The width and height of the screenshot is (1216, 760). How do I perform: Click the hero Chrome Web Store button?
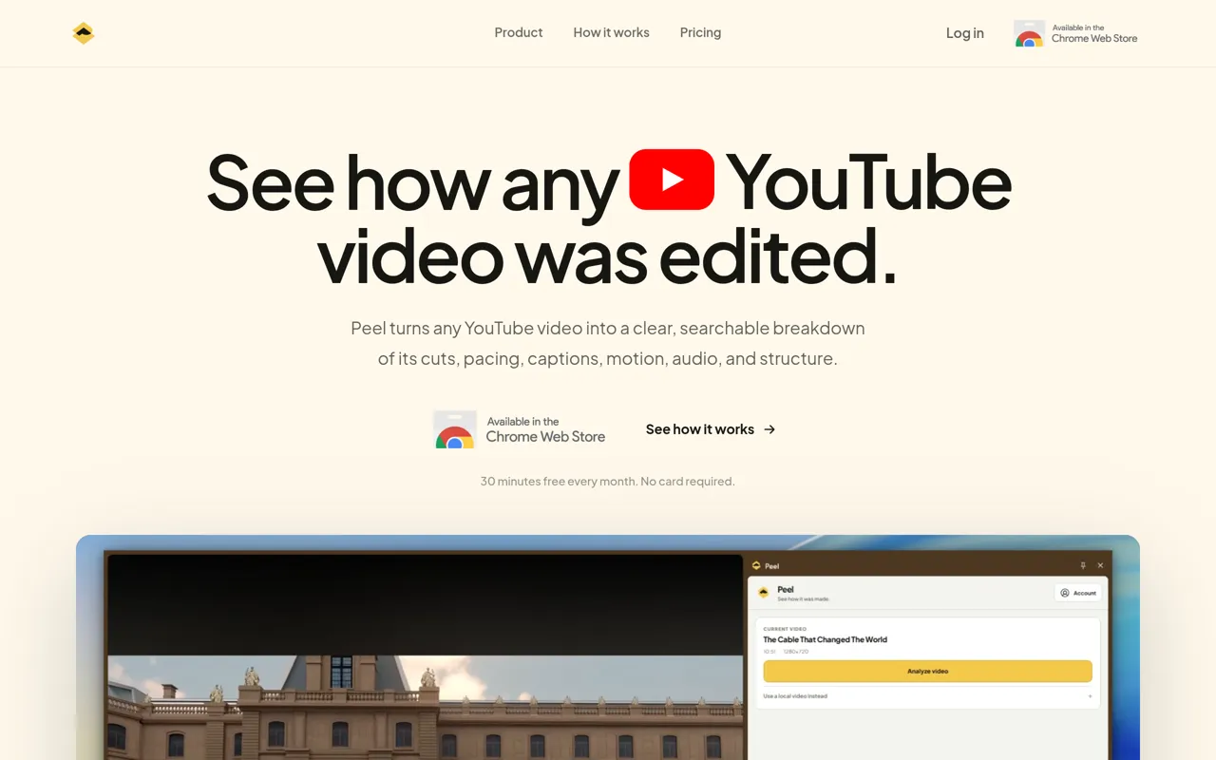coord(520,429)
